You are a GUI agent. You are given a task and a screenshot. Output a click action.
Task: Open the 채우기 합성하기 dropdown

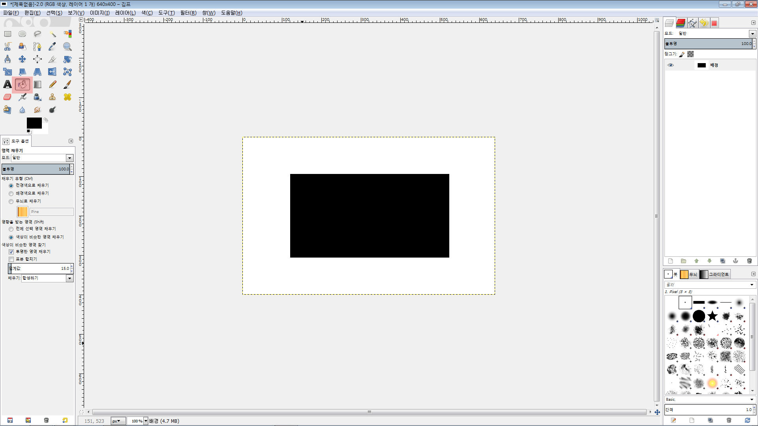[x=47, y=278]
